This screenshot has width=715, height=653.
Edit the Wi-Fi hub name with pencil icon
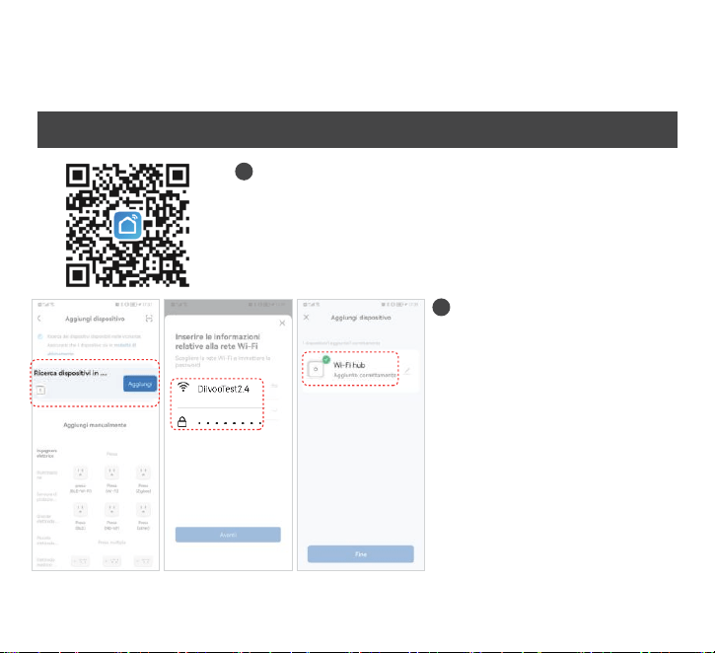pyautogui.click(x=407, y=371)
